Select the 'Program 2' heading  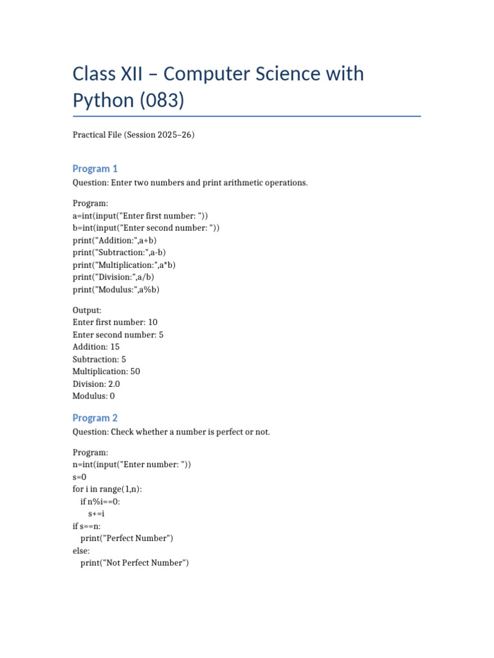[95, 418]
